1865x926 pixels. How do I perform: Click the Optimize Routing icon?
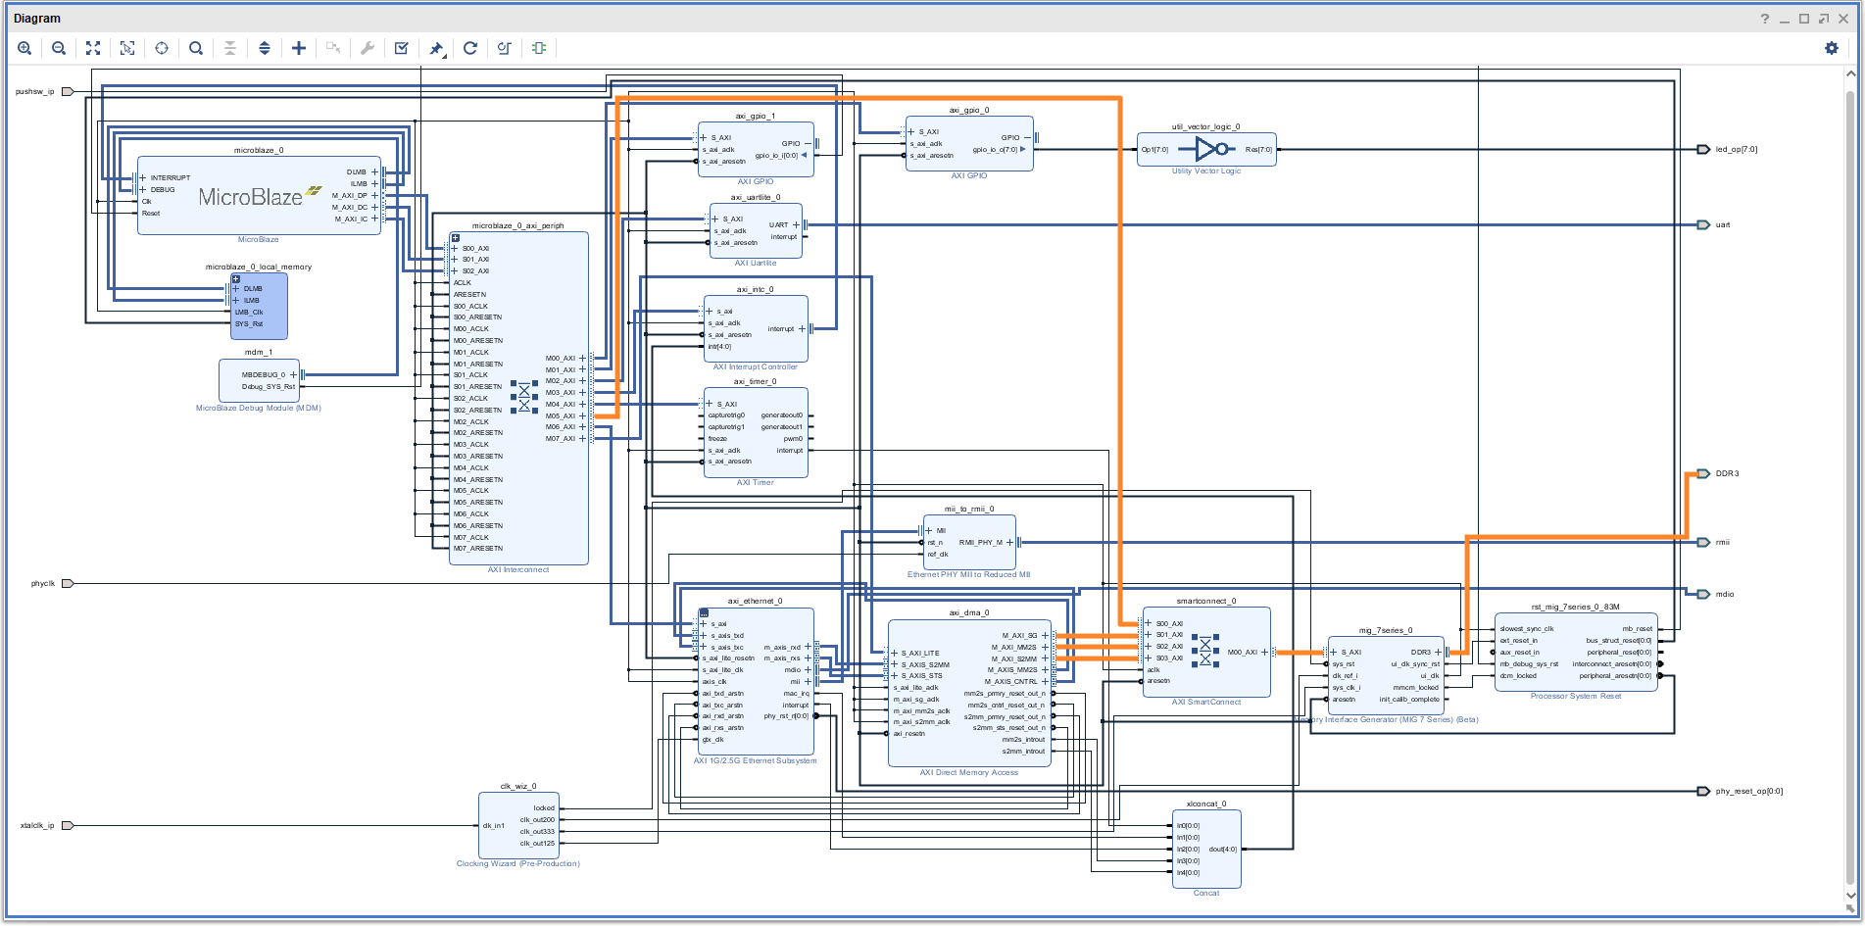click(x=505, y=48)
